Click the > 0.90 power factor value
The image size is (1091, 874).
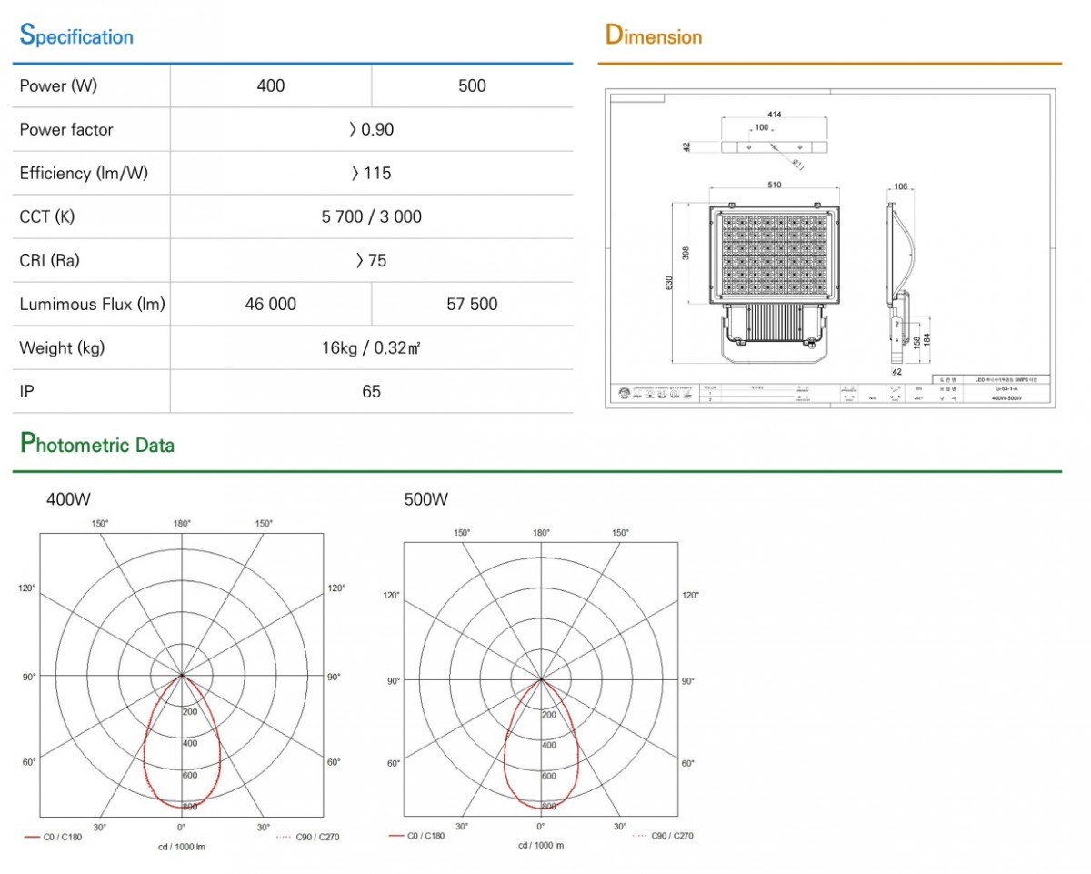click(x=372, y=130)
